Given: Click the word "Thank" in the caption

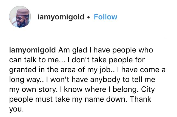Looking at the screenshot, I should click(141, 98).
